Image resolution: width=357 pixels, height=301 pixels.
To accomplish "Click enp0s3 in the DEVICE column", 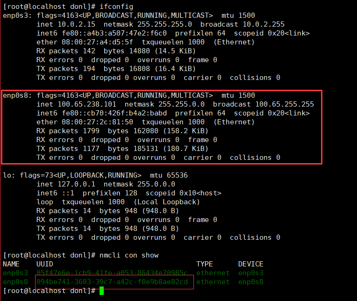I will [250, 273].
